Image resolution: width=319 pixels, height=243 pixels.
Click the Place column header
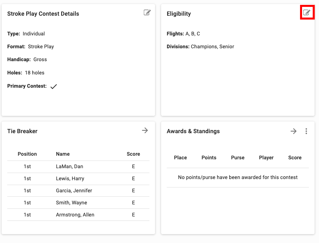pyautogui.click(x=180, y=158)
